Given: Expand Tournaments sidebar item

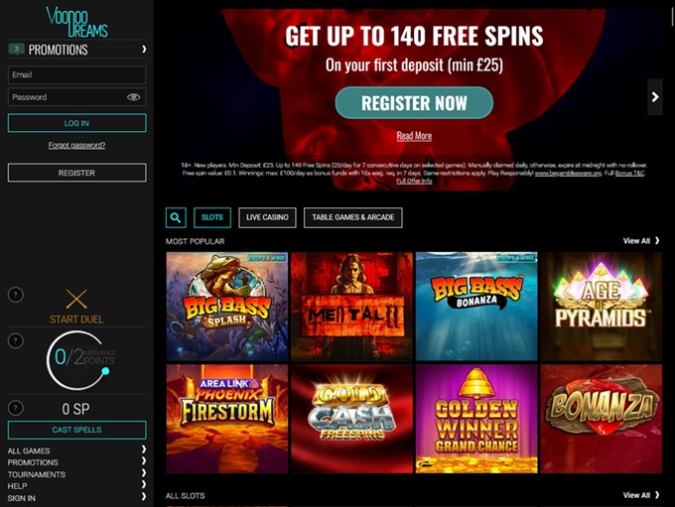Looking at the screenshot, I should pyautogui.click(x=76, y=474).
